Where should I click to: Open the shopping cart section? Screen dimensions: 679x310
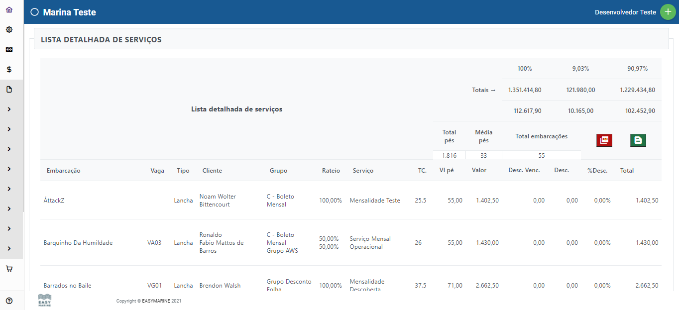8,268
